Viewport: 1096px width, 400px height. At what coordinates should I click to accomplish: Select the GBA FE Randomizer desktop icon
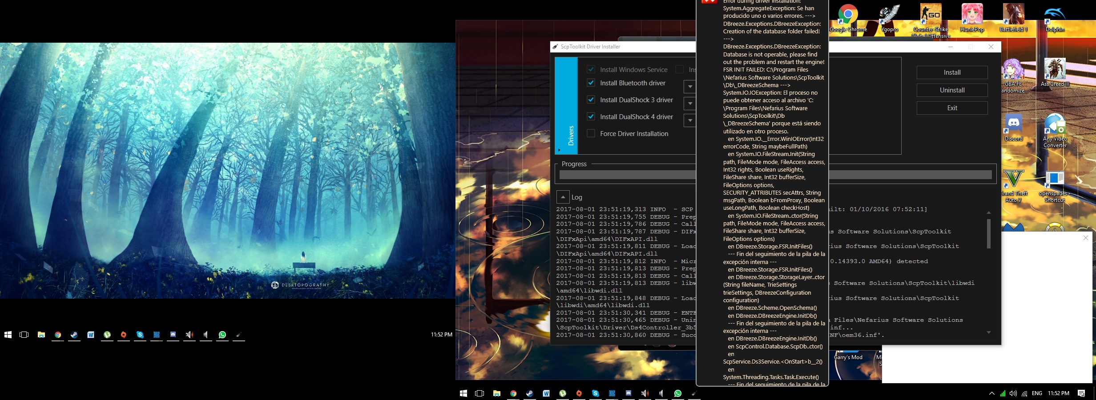(1013, 76)
